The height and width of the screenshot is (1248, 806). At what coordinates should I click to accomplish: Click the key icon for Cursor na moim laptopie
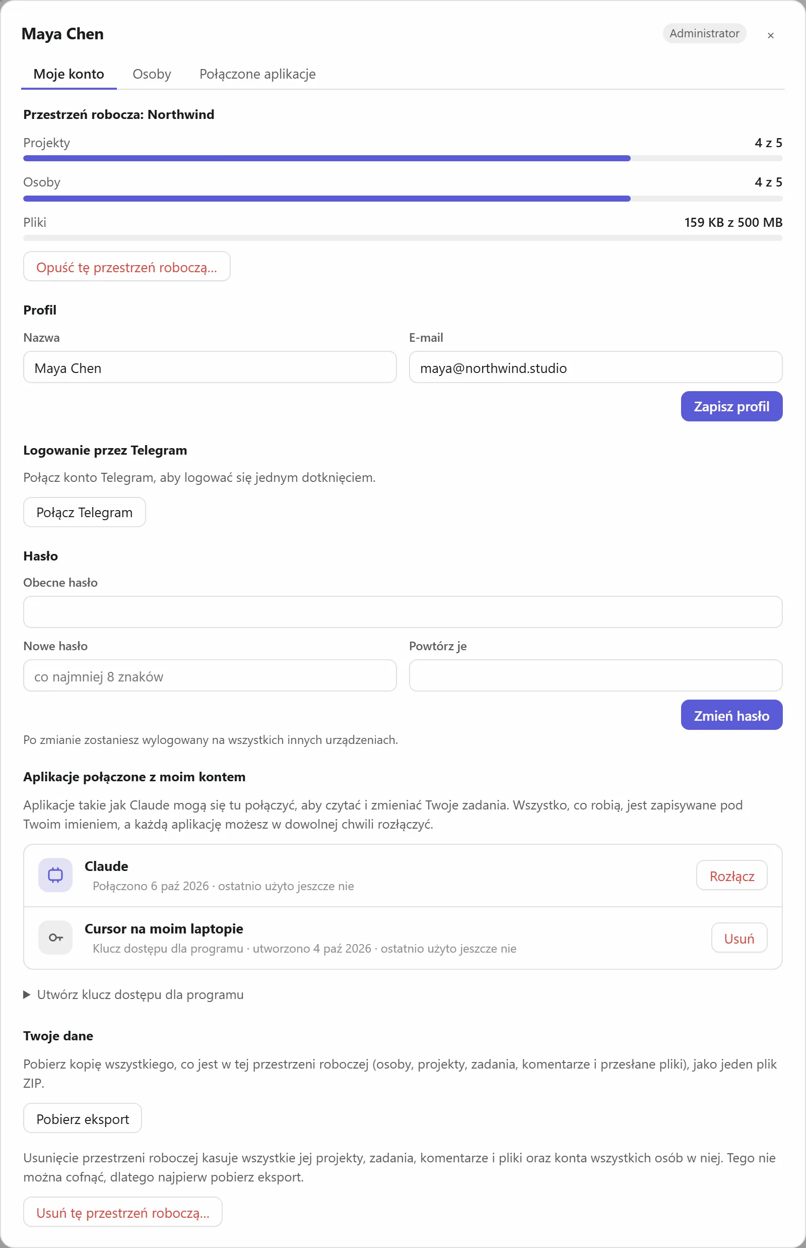[x=55, y=938]
